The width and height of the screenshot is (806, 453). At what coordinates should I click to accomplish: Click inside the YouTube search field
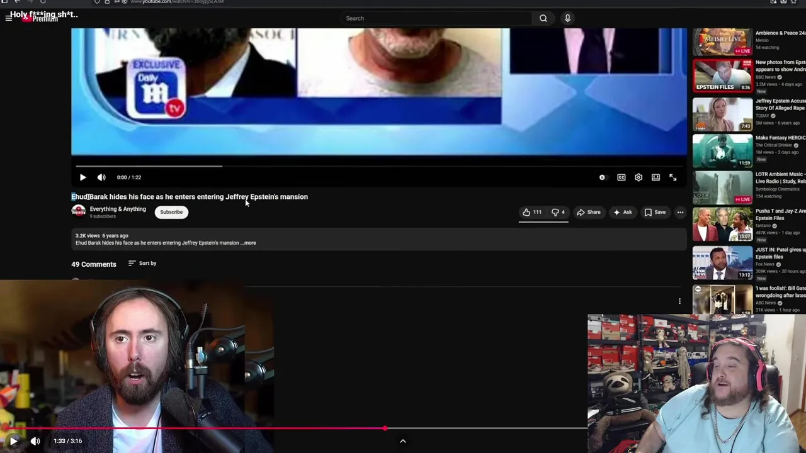438,18
